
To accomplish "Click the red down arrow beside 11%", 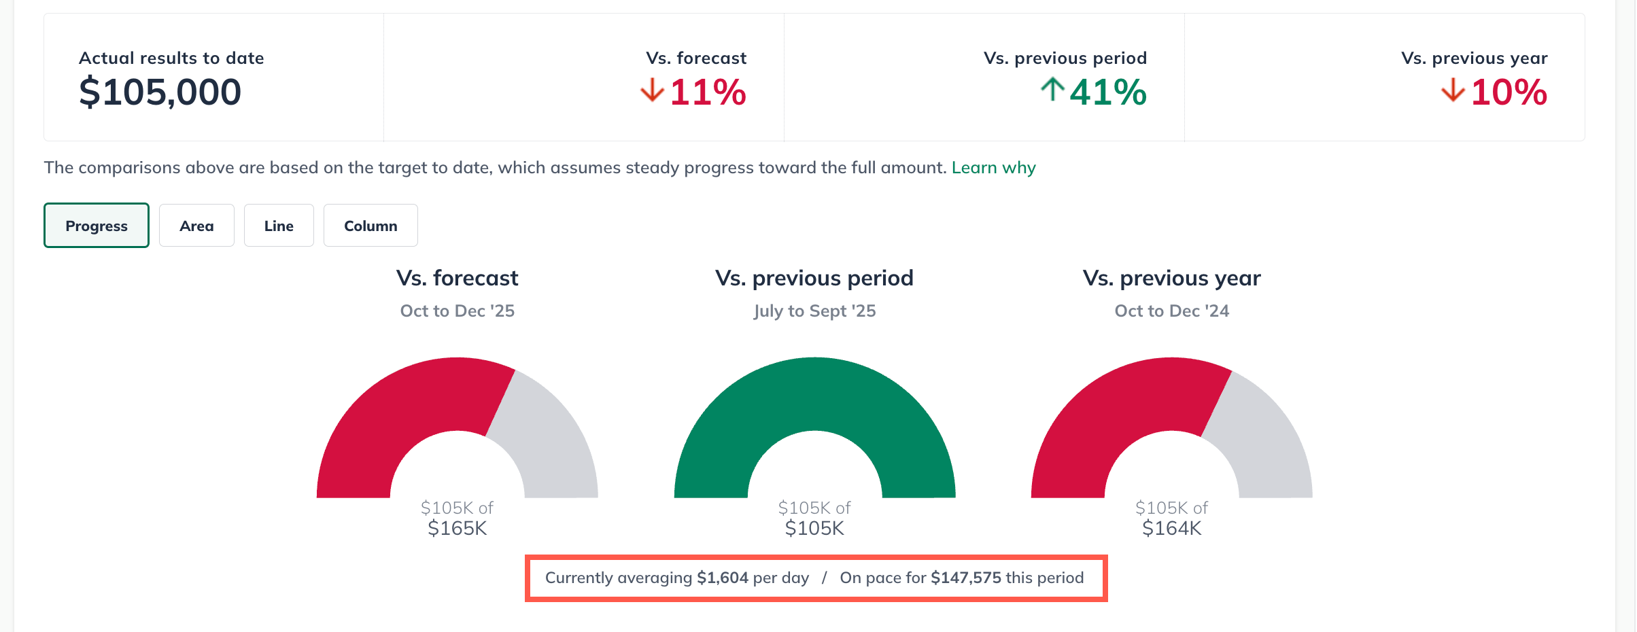I will tap(652, 90).
